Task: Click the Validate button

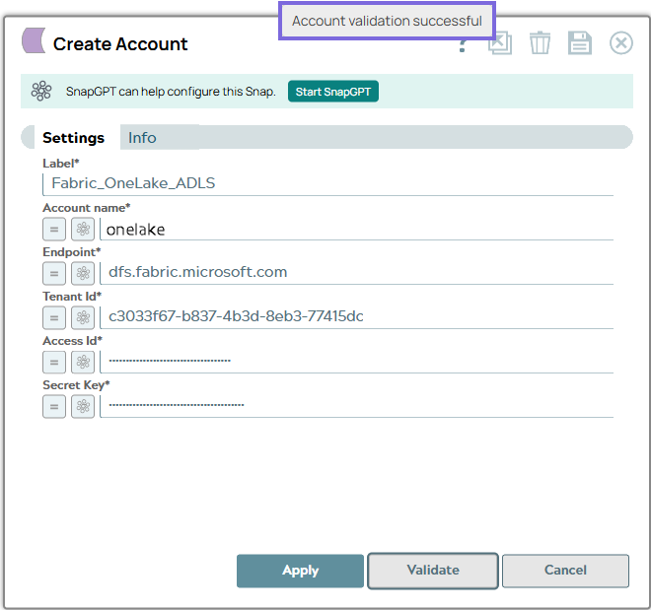Action: click(433, 571)
